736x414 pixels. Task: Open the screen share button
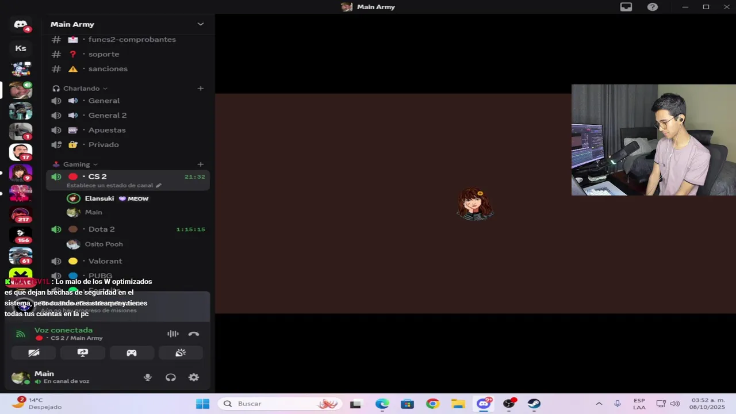click(83, 352)
